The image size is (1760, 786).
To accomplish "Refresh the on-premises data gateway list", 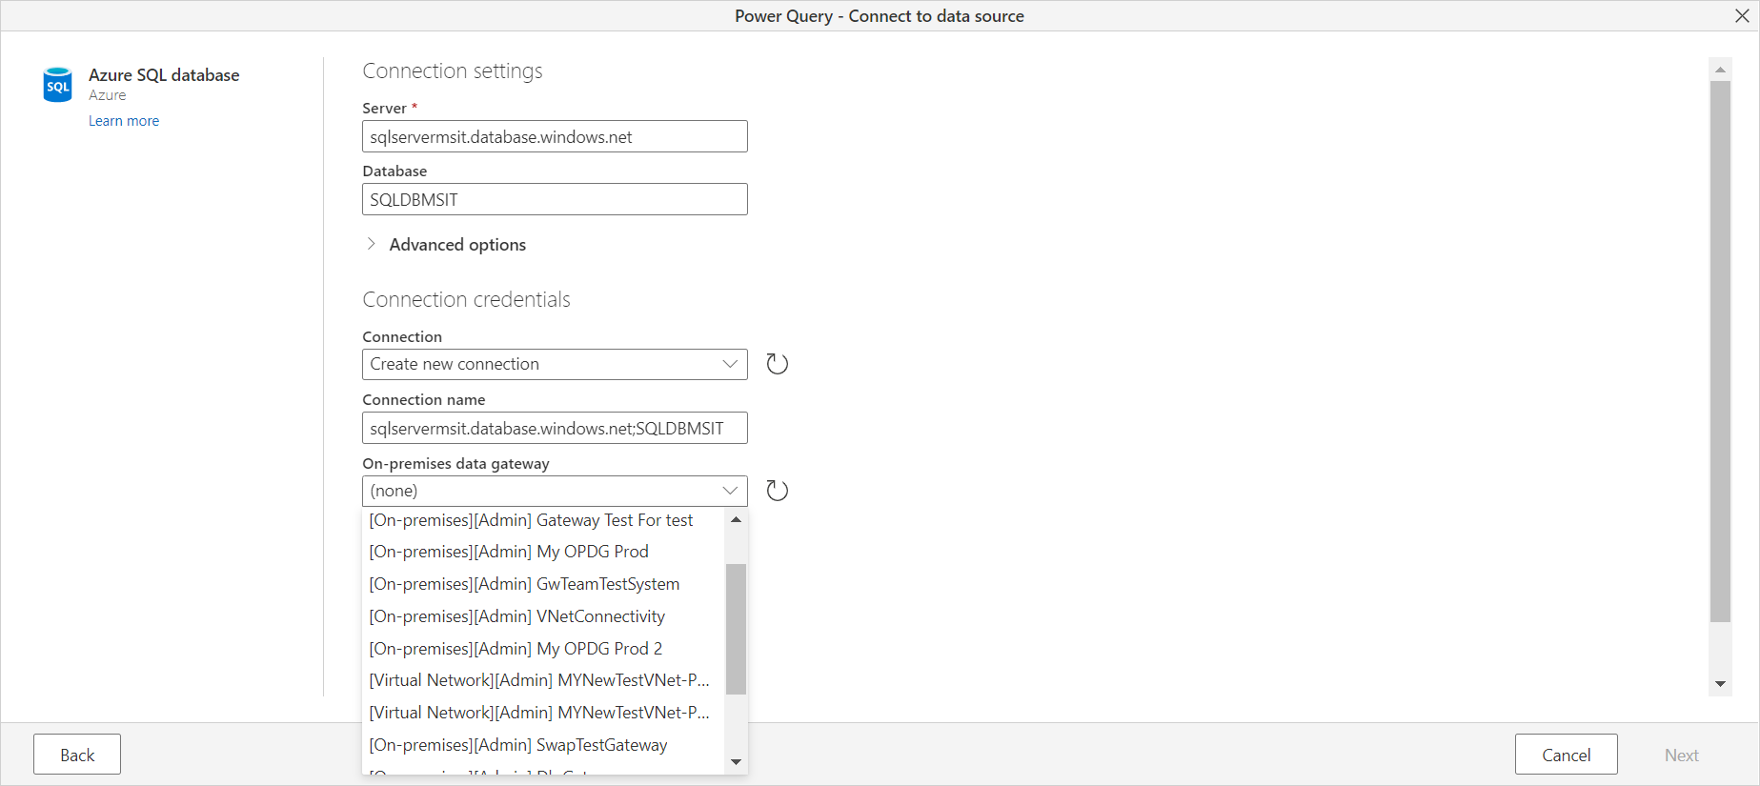I will coord(778,491).
